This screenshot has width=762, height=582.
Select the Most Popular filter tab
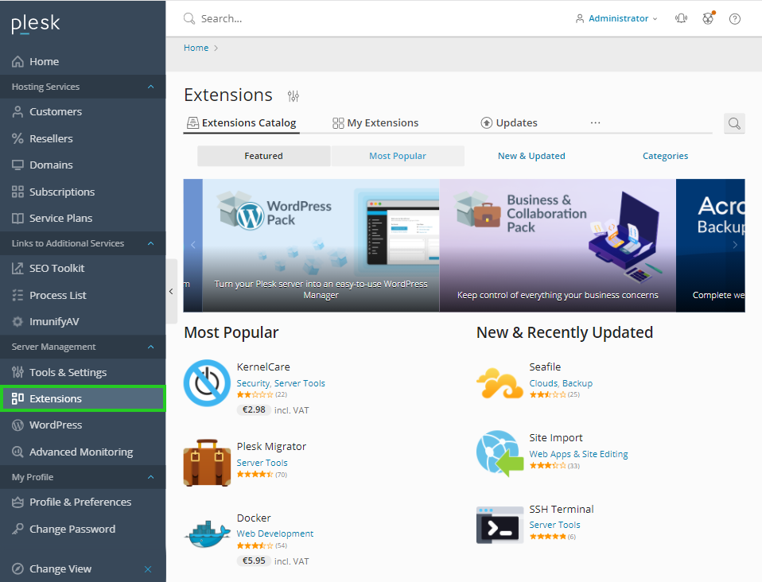click(398, 156)
